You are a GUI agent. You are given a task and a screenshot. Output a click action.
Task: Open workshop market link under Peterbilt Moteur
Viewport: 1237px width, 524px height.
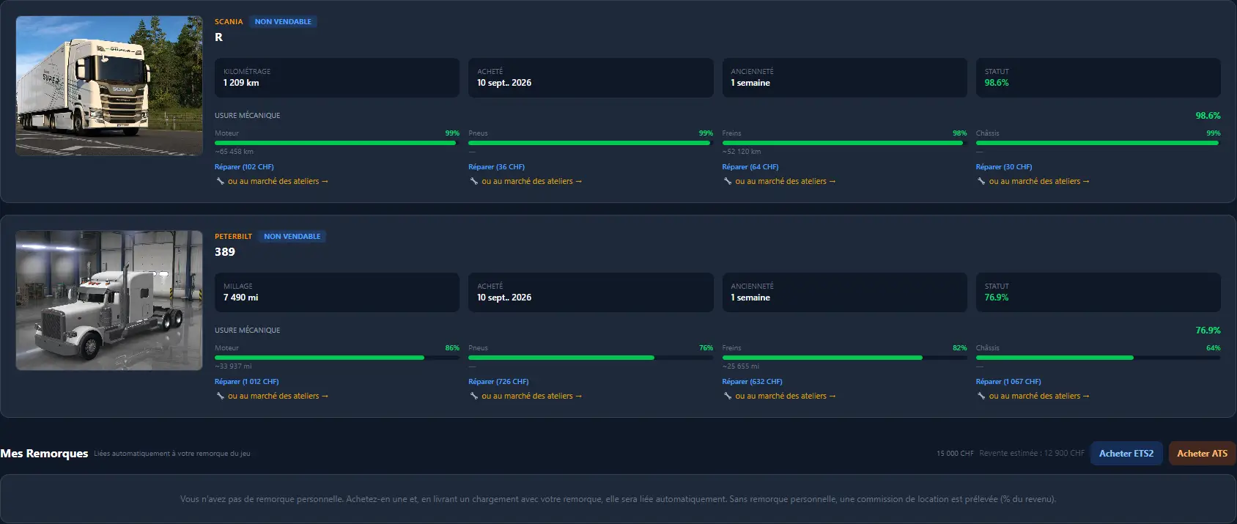[278, 396]
